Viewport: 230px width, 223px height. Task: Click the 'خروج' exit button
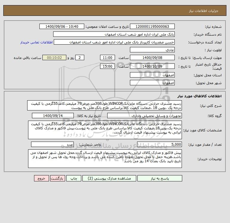click(41, 178)
